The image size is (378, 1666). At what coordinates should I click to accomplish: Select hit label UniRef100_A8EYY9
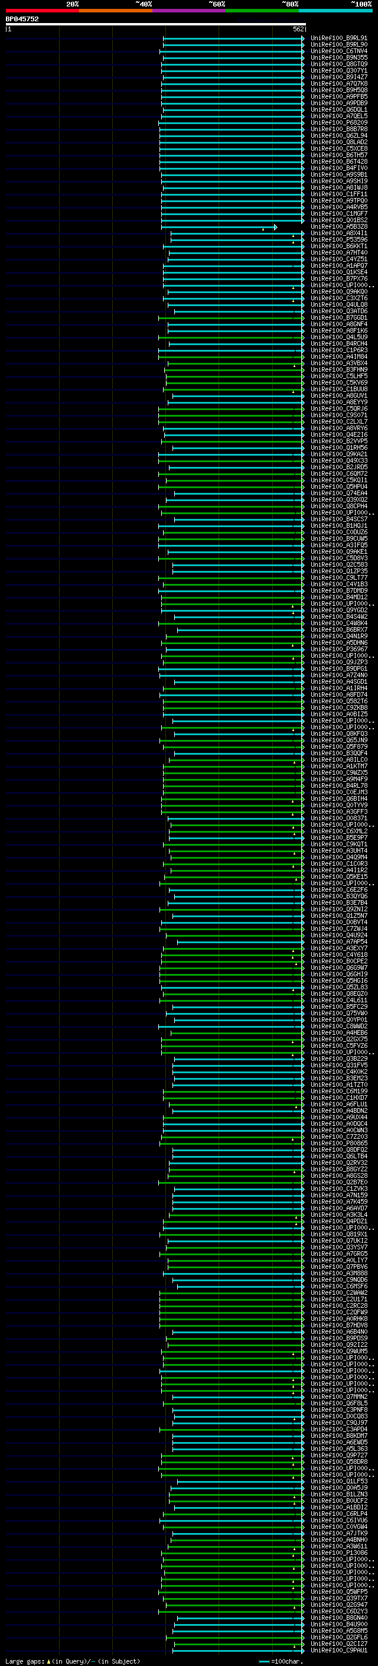(x=339, y=402)
